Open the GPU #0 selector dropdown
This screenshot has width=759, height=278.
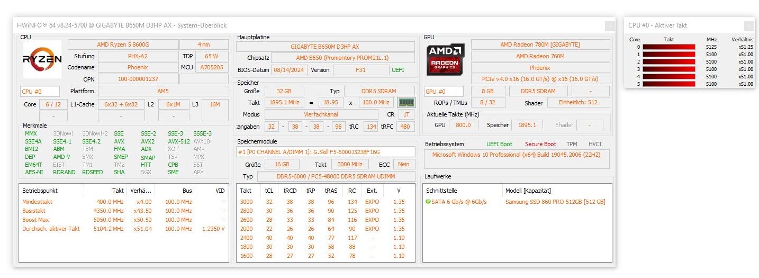click(x=444, y=92)
